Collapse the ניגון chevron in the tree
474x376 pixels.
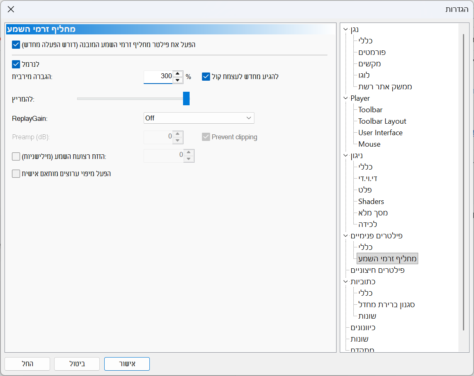[346, 155]
